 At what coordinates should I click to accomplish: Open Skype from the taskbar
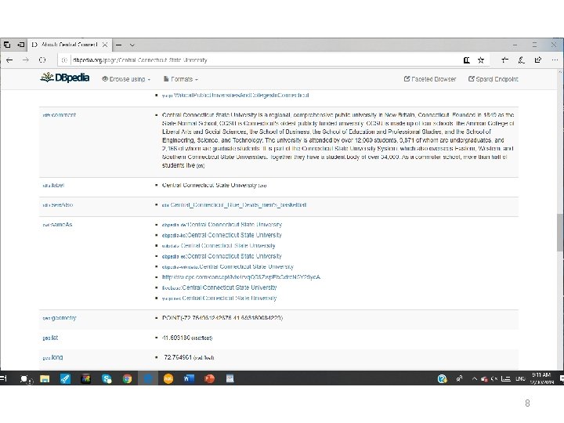(x=107, y=379)
